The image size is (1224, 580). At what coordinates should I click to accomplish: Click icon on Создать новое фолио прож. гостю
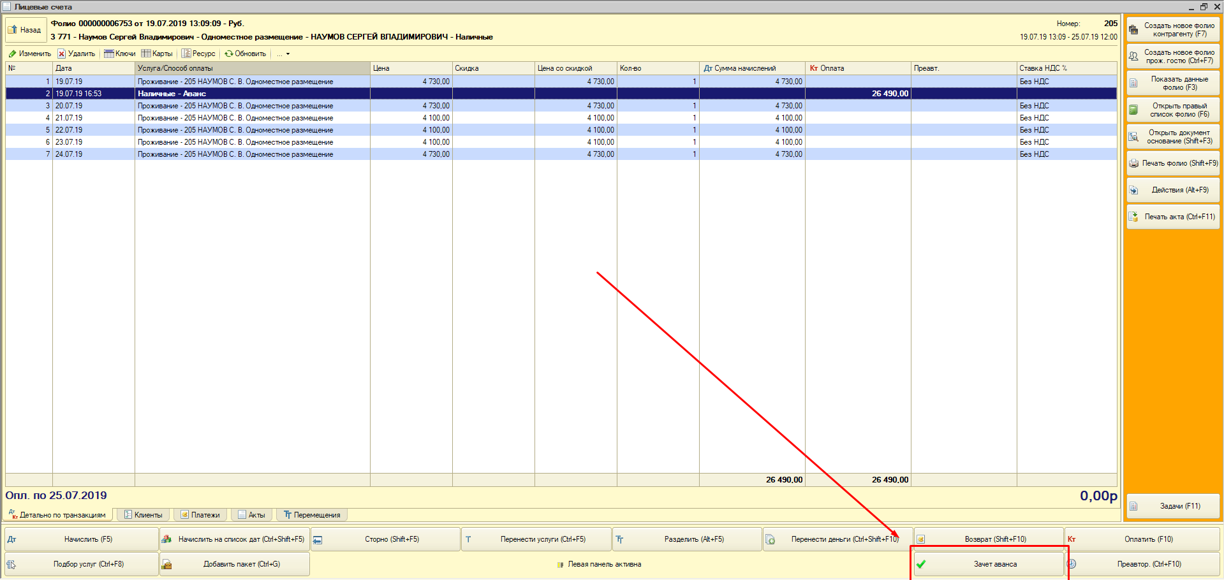(x=1133, y=57)
